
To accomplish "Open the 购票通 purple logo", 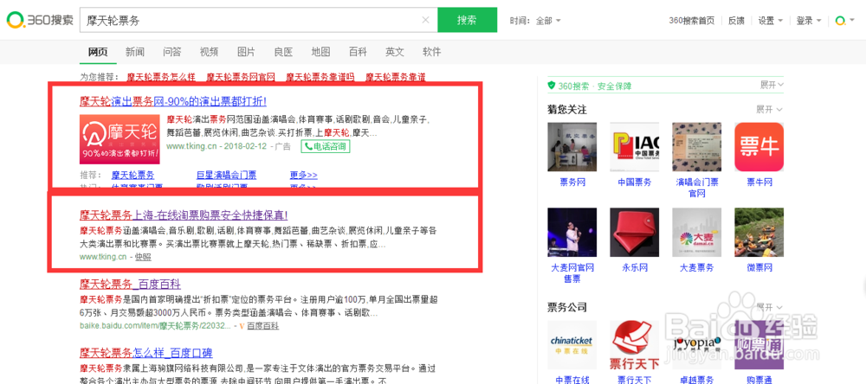I will pyautogui.click(x=759, y=345).
